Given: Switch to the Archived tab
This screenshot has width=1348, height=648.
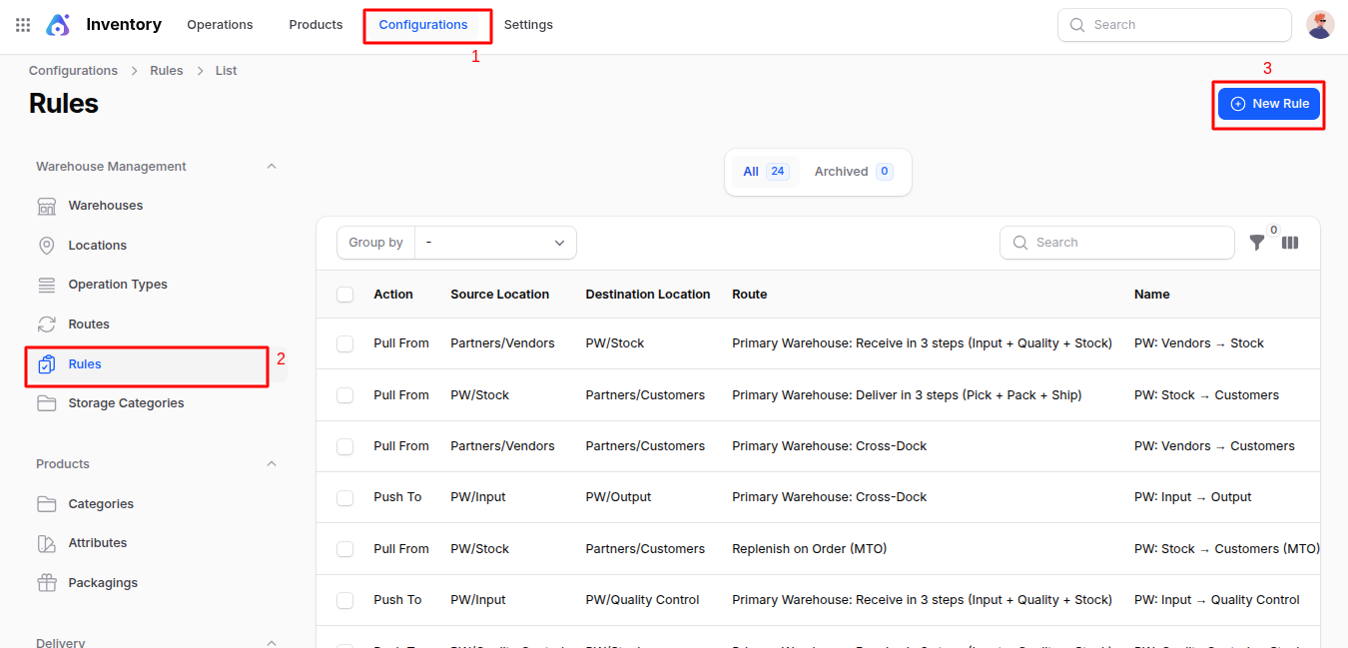Looking at the screenshot, I should (x=852, y=172).
